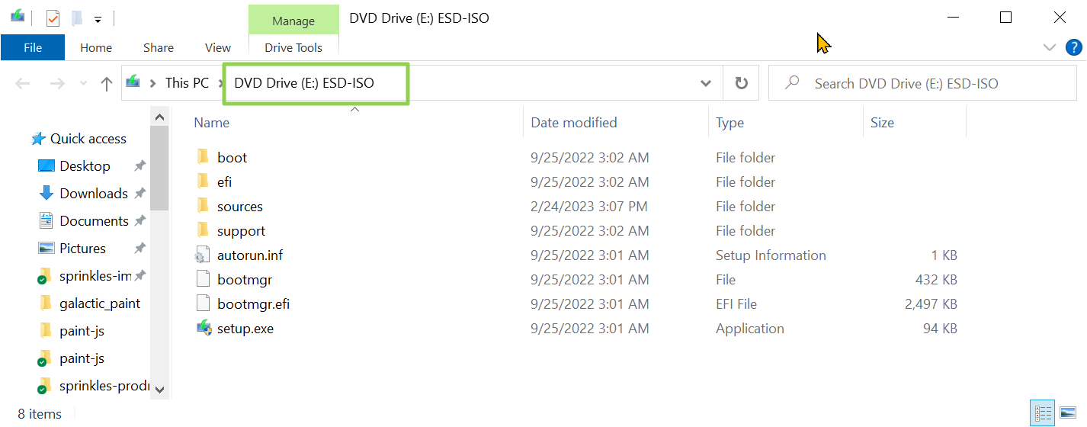Click This PC in the breadcrumb
This screenshot has height=427, width=1087.
(187, 83)
